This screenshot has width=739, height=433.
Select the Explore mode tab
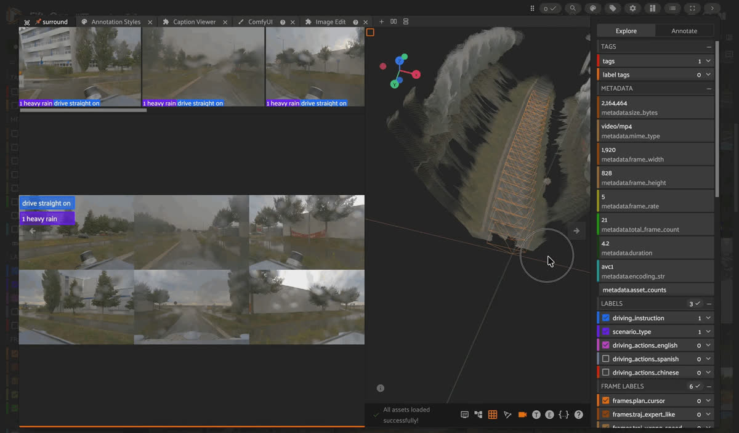(x=626, y=31)
